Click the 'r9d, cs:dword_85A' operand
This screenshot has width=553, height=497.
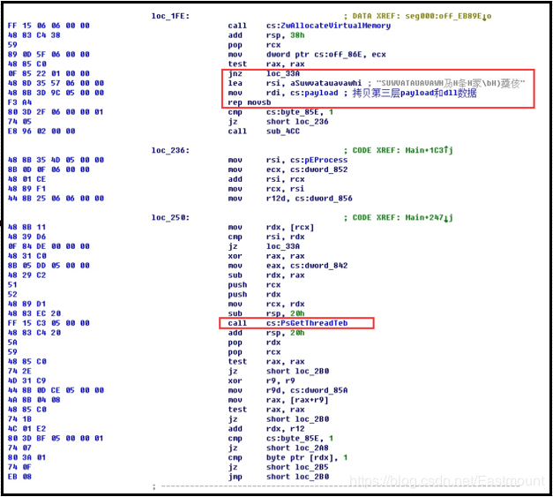pos(307,390)
